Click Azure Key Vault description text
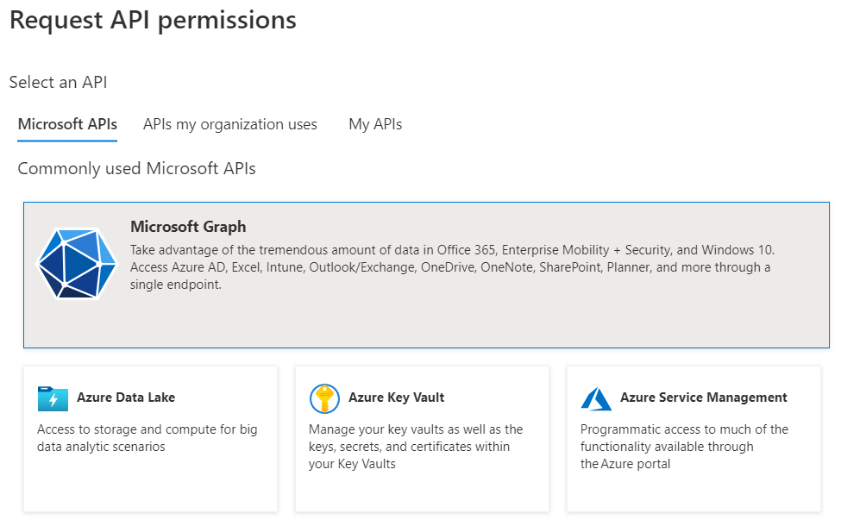The width and height of the screenshot is (841, 526). [416, 447]
